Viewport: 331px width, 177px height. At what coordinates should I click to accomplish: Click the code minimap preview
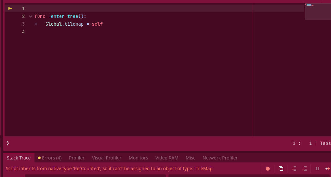[x=318, y=12]
